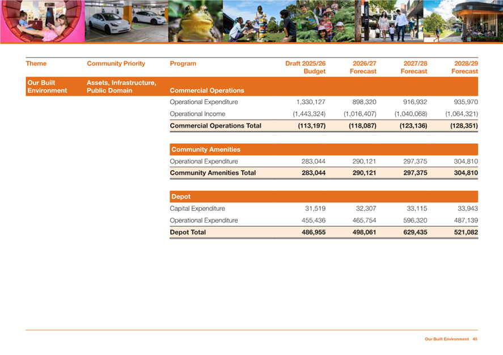Click Depot Total value 486,955
The height and width of the screenshot is (355, 503).
pos(314,232)
